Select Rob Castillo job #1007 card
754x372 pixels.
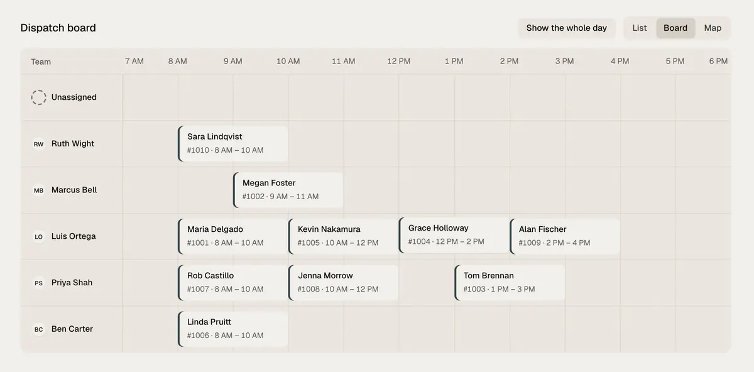pos(233,283)
